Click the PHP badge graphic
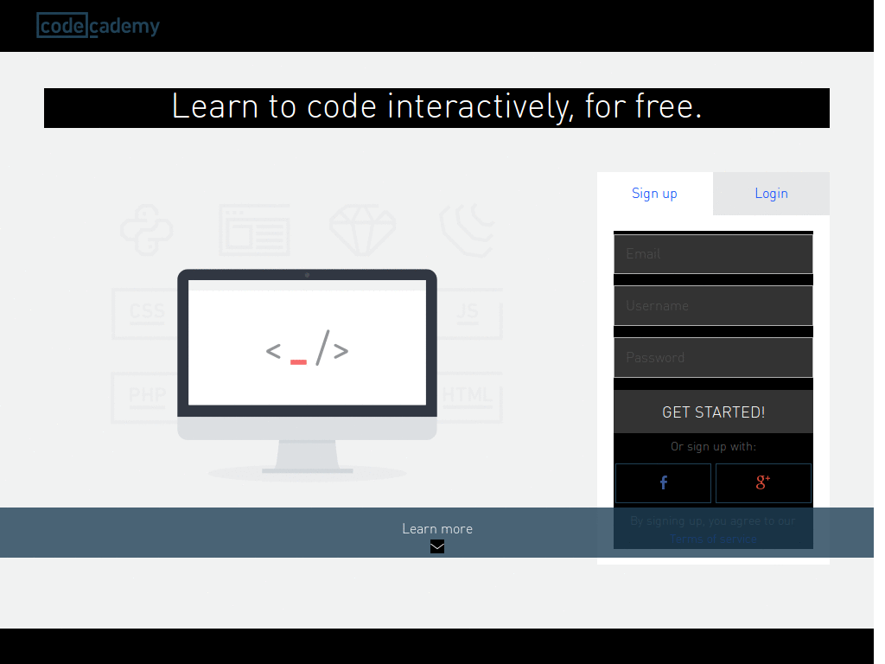Screen dimensions: 885x664 (147, 395)
